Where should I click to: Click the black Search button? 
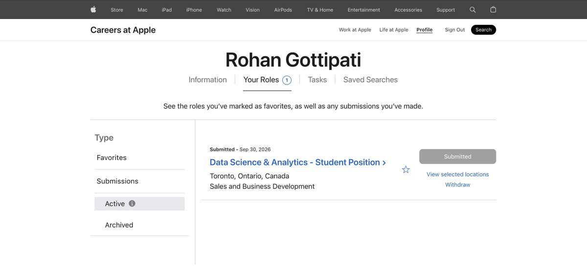click(x=483, y=30)
